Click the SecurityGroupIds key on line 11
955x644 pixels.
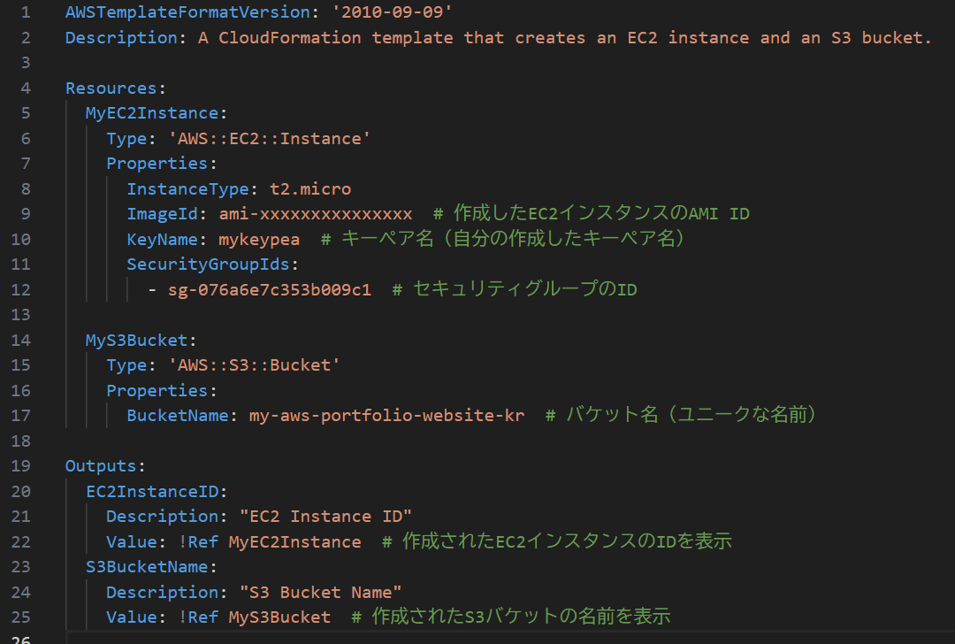click(208, 264)
